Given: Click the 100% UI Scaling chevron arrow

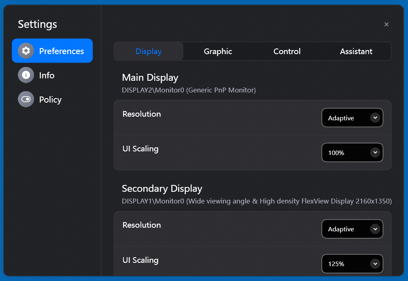Looking at the screenshot, I should (x=375, y=153).
